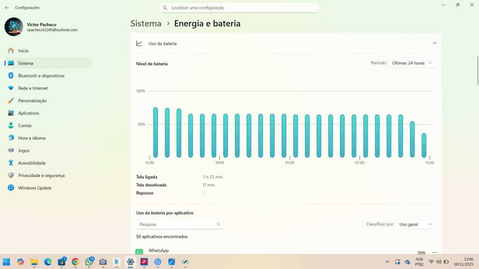Click the volume icon in the system tray
This screenshot has width=479, height=269.
[x=438, y=262]
